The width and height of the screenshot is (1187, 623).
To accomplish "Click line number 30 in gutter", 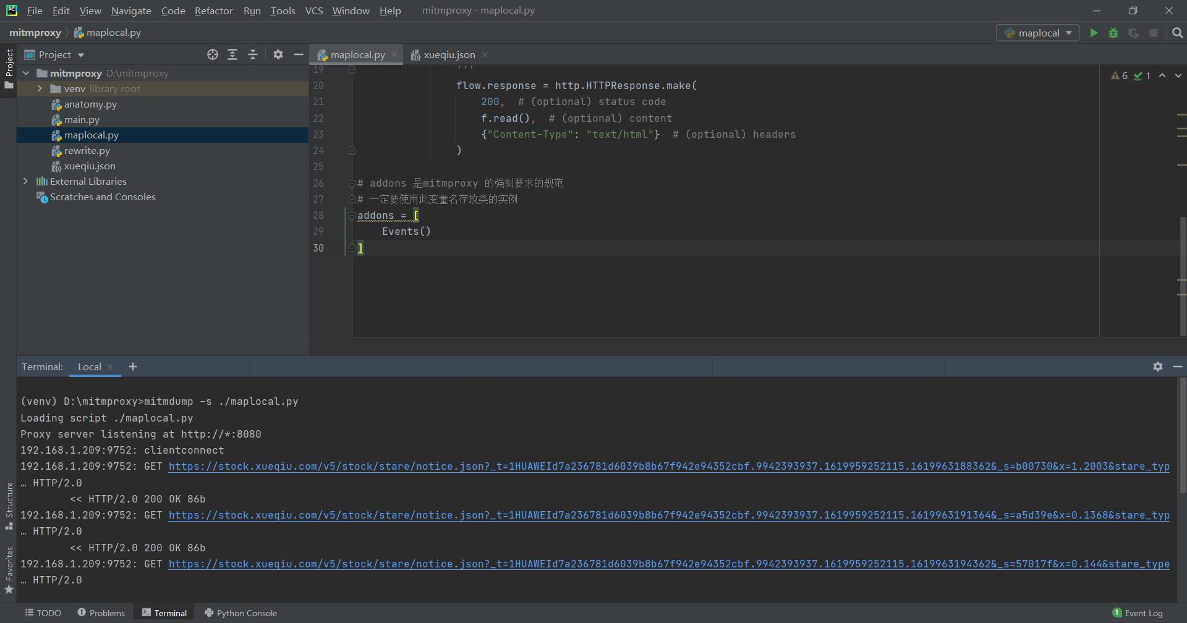I will [318, 248].
